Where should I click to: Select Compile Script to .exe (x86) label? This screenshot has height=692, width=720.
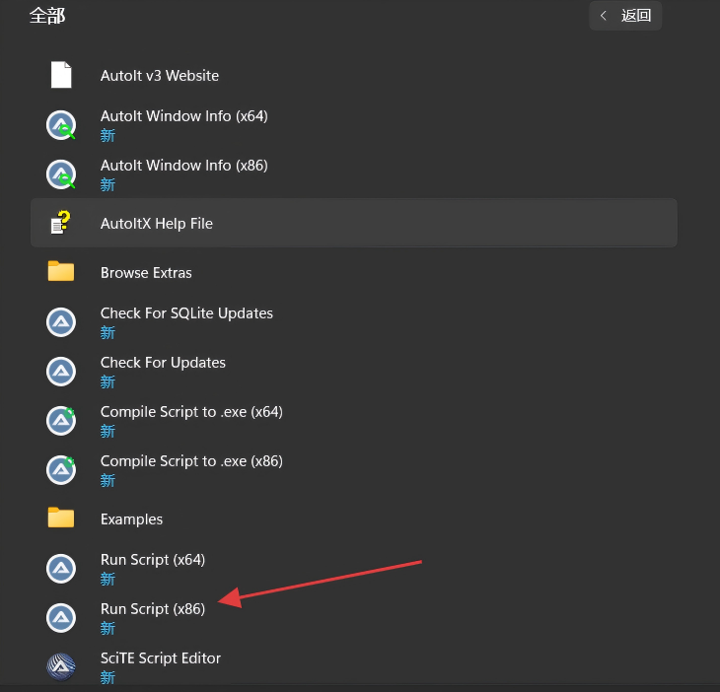(191, 460)
